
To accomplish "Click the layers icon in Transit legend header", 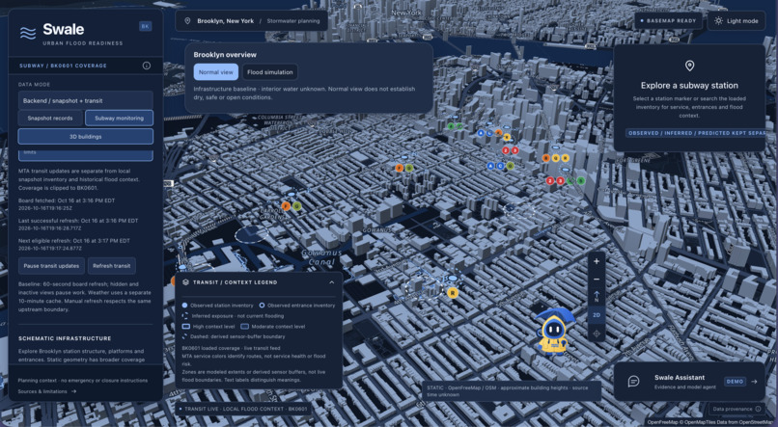I will click(x=185, y=282).
